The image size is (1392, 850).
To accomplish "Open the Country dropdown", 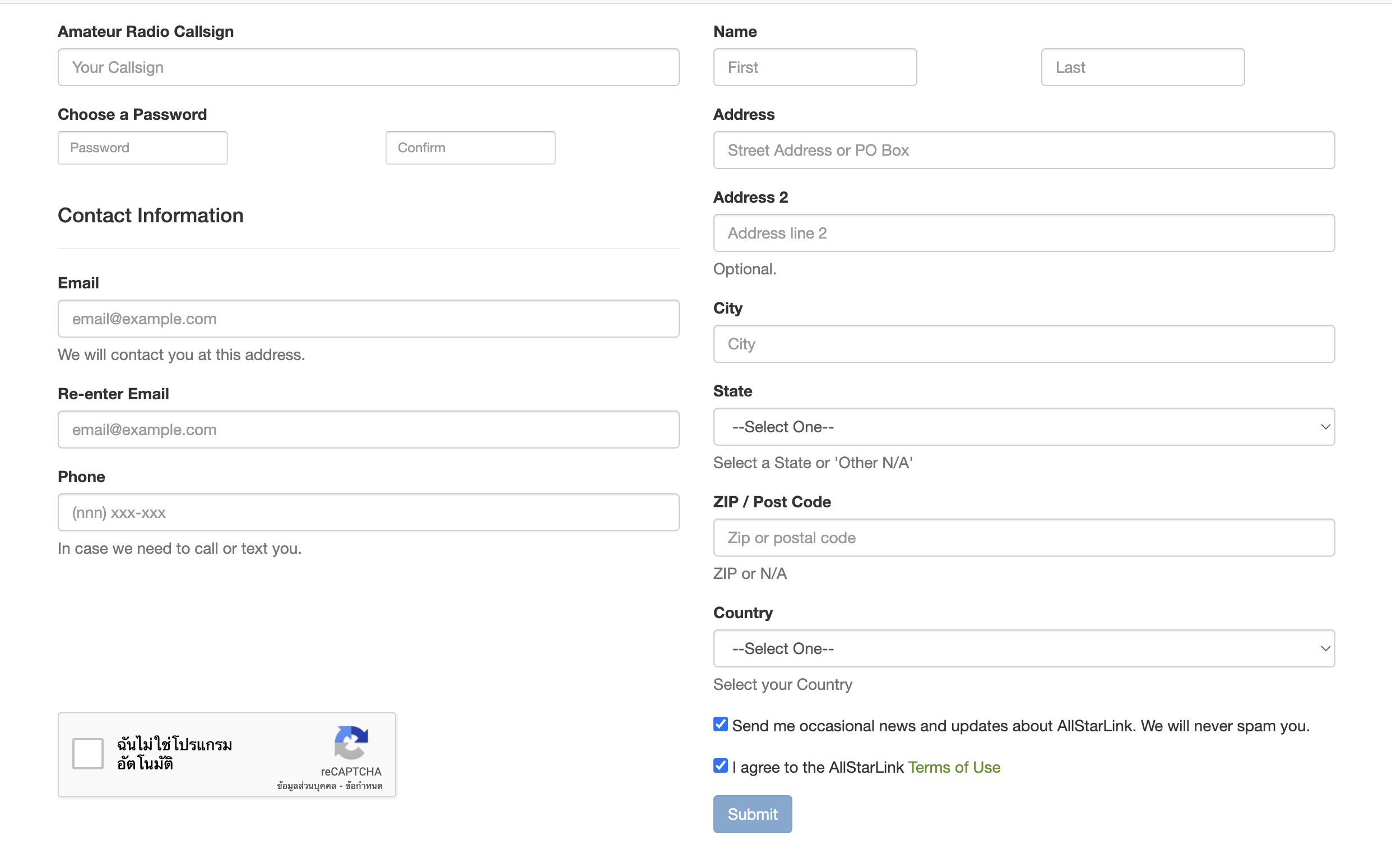I will click(1023, 648).
